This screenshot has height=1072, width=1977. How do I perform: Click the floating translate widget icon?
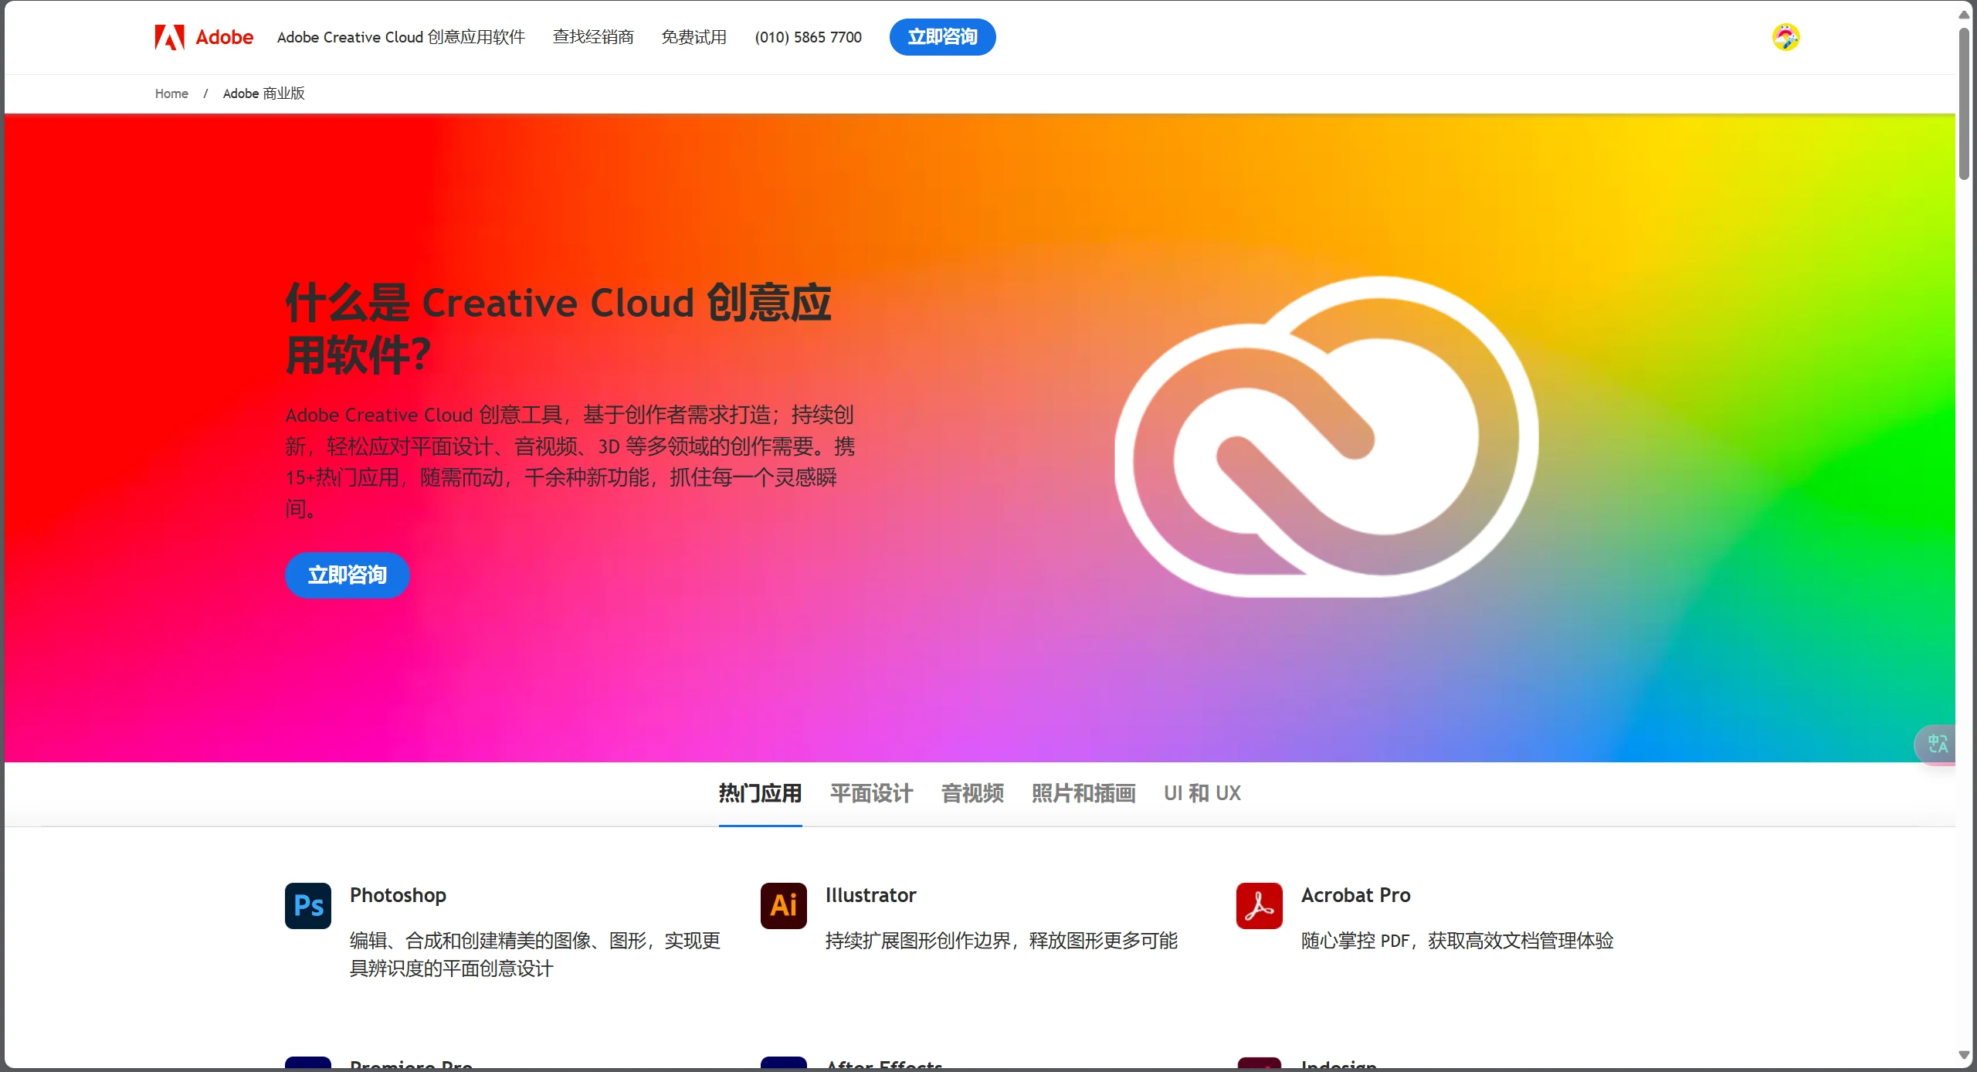(1937, 744)
